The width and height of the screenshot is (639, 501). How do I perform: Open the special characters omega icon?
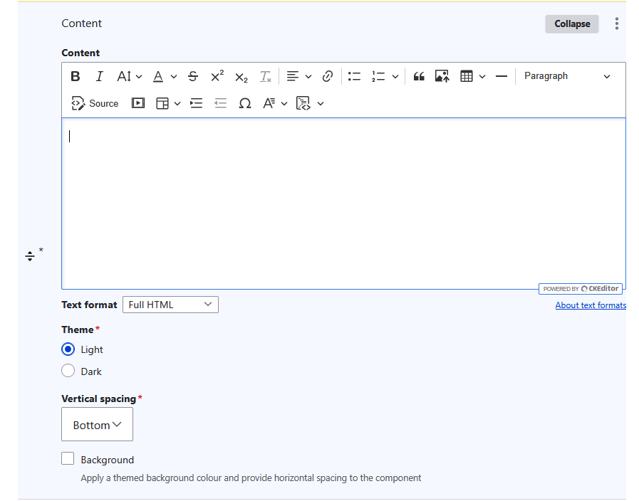pyautogui.click(x=244, y=103)
